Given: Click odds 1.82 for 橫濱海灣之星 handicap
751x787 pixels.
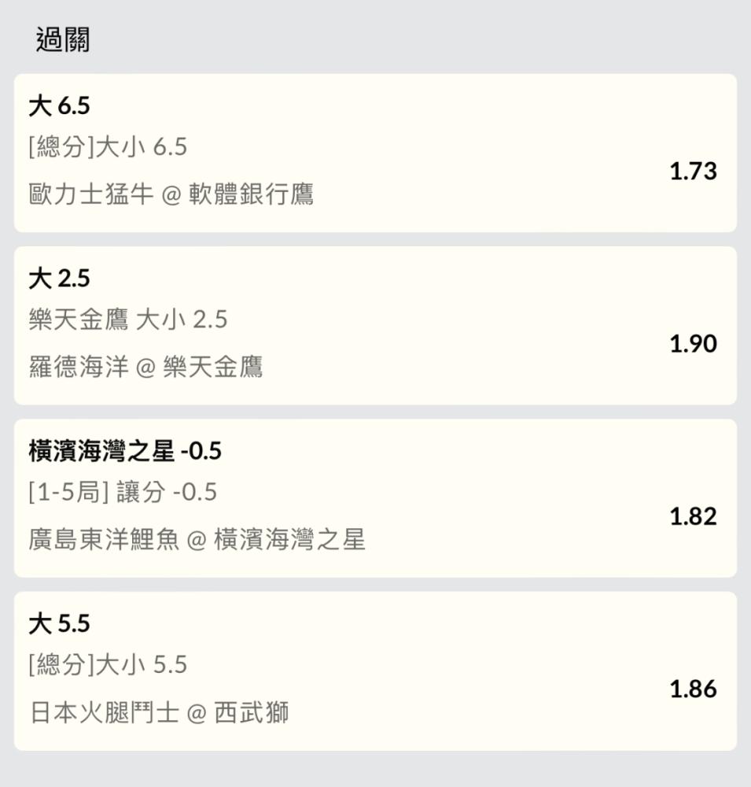Looking at the screenshot, I should (694, 516).
